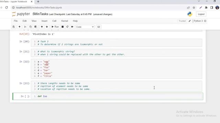This screenshot has width=220, height=123.
Task: Interrupt the kernel with the stop icon
Action: click(63, 27)
